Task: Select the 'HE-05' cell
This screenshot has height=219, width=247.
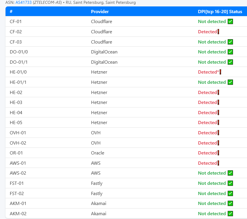Action: pyautogui.click(x=16, y=123)
